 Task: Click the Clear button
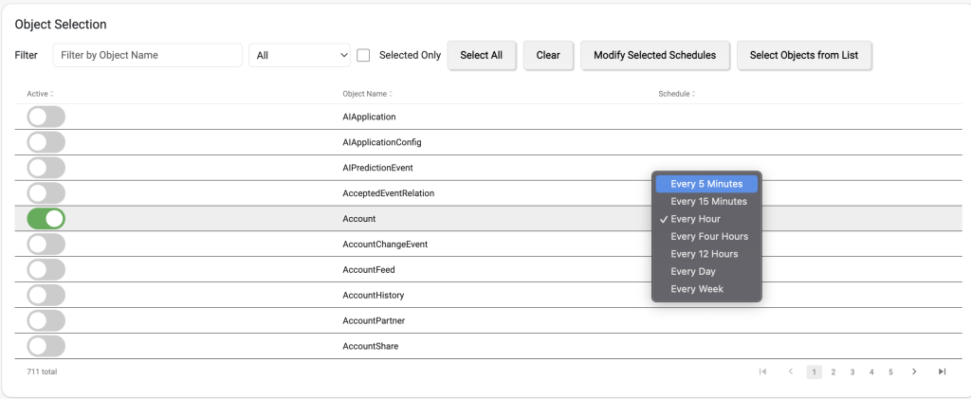548,55
